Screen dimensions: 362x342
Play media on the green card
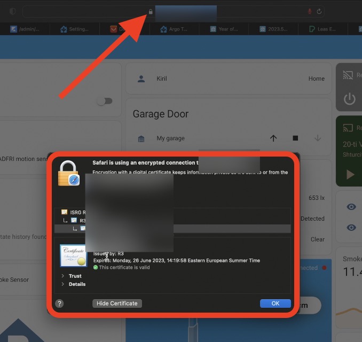point(350,174)
